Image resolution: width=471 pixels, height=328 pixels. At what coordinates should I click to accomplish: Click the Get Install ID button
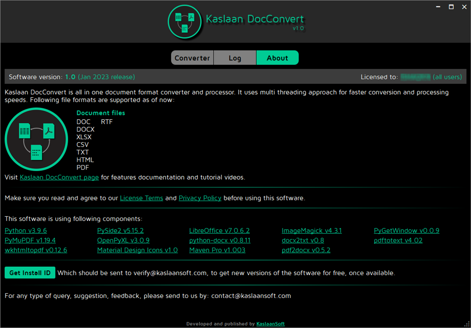[x=30, y=273]
